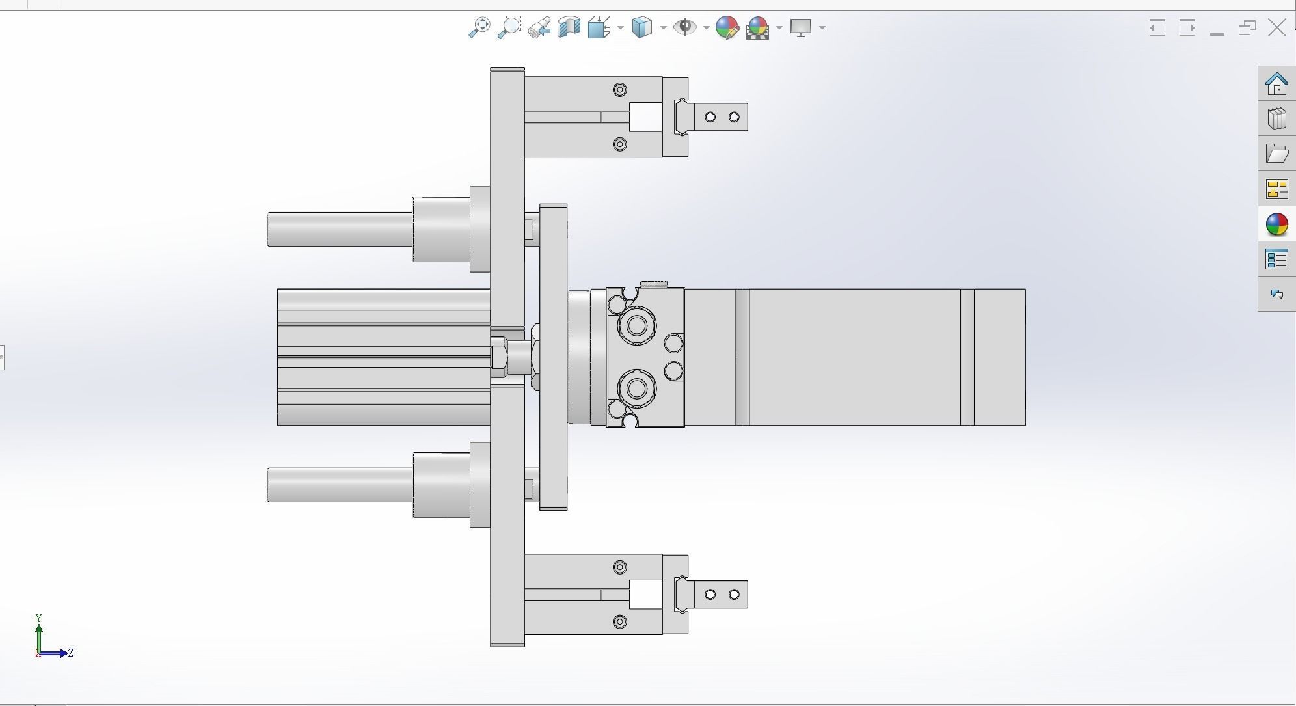Toggle Section View tool
1296x706 pixels.
(569, 27)
